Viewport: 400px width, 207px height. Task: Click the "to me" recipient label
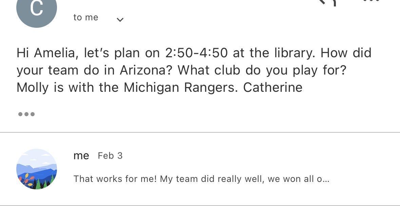tap(86, 18)
